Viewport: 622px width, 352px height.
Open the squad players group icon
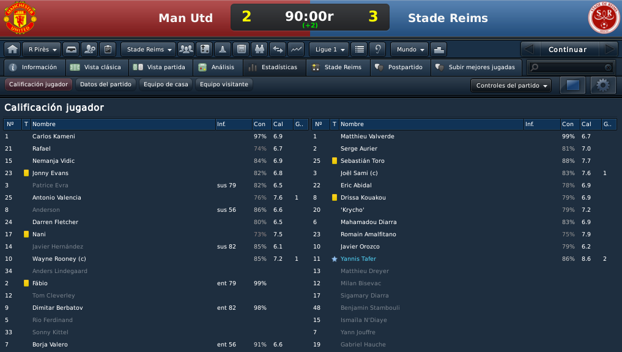[x=186, y=49]
